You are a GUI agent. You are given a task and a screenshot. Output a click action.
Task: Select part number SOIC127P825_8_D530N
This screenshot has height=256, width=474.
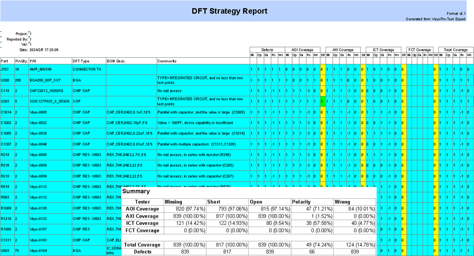click(48, 101)
